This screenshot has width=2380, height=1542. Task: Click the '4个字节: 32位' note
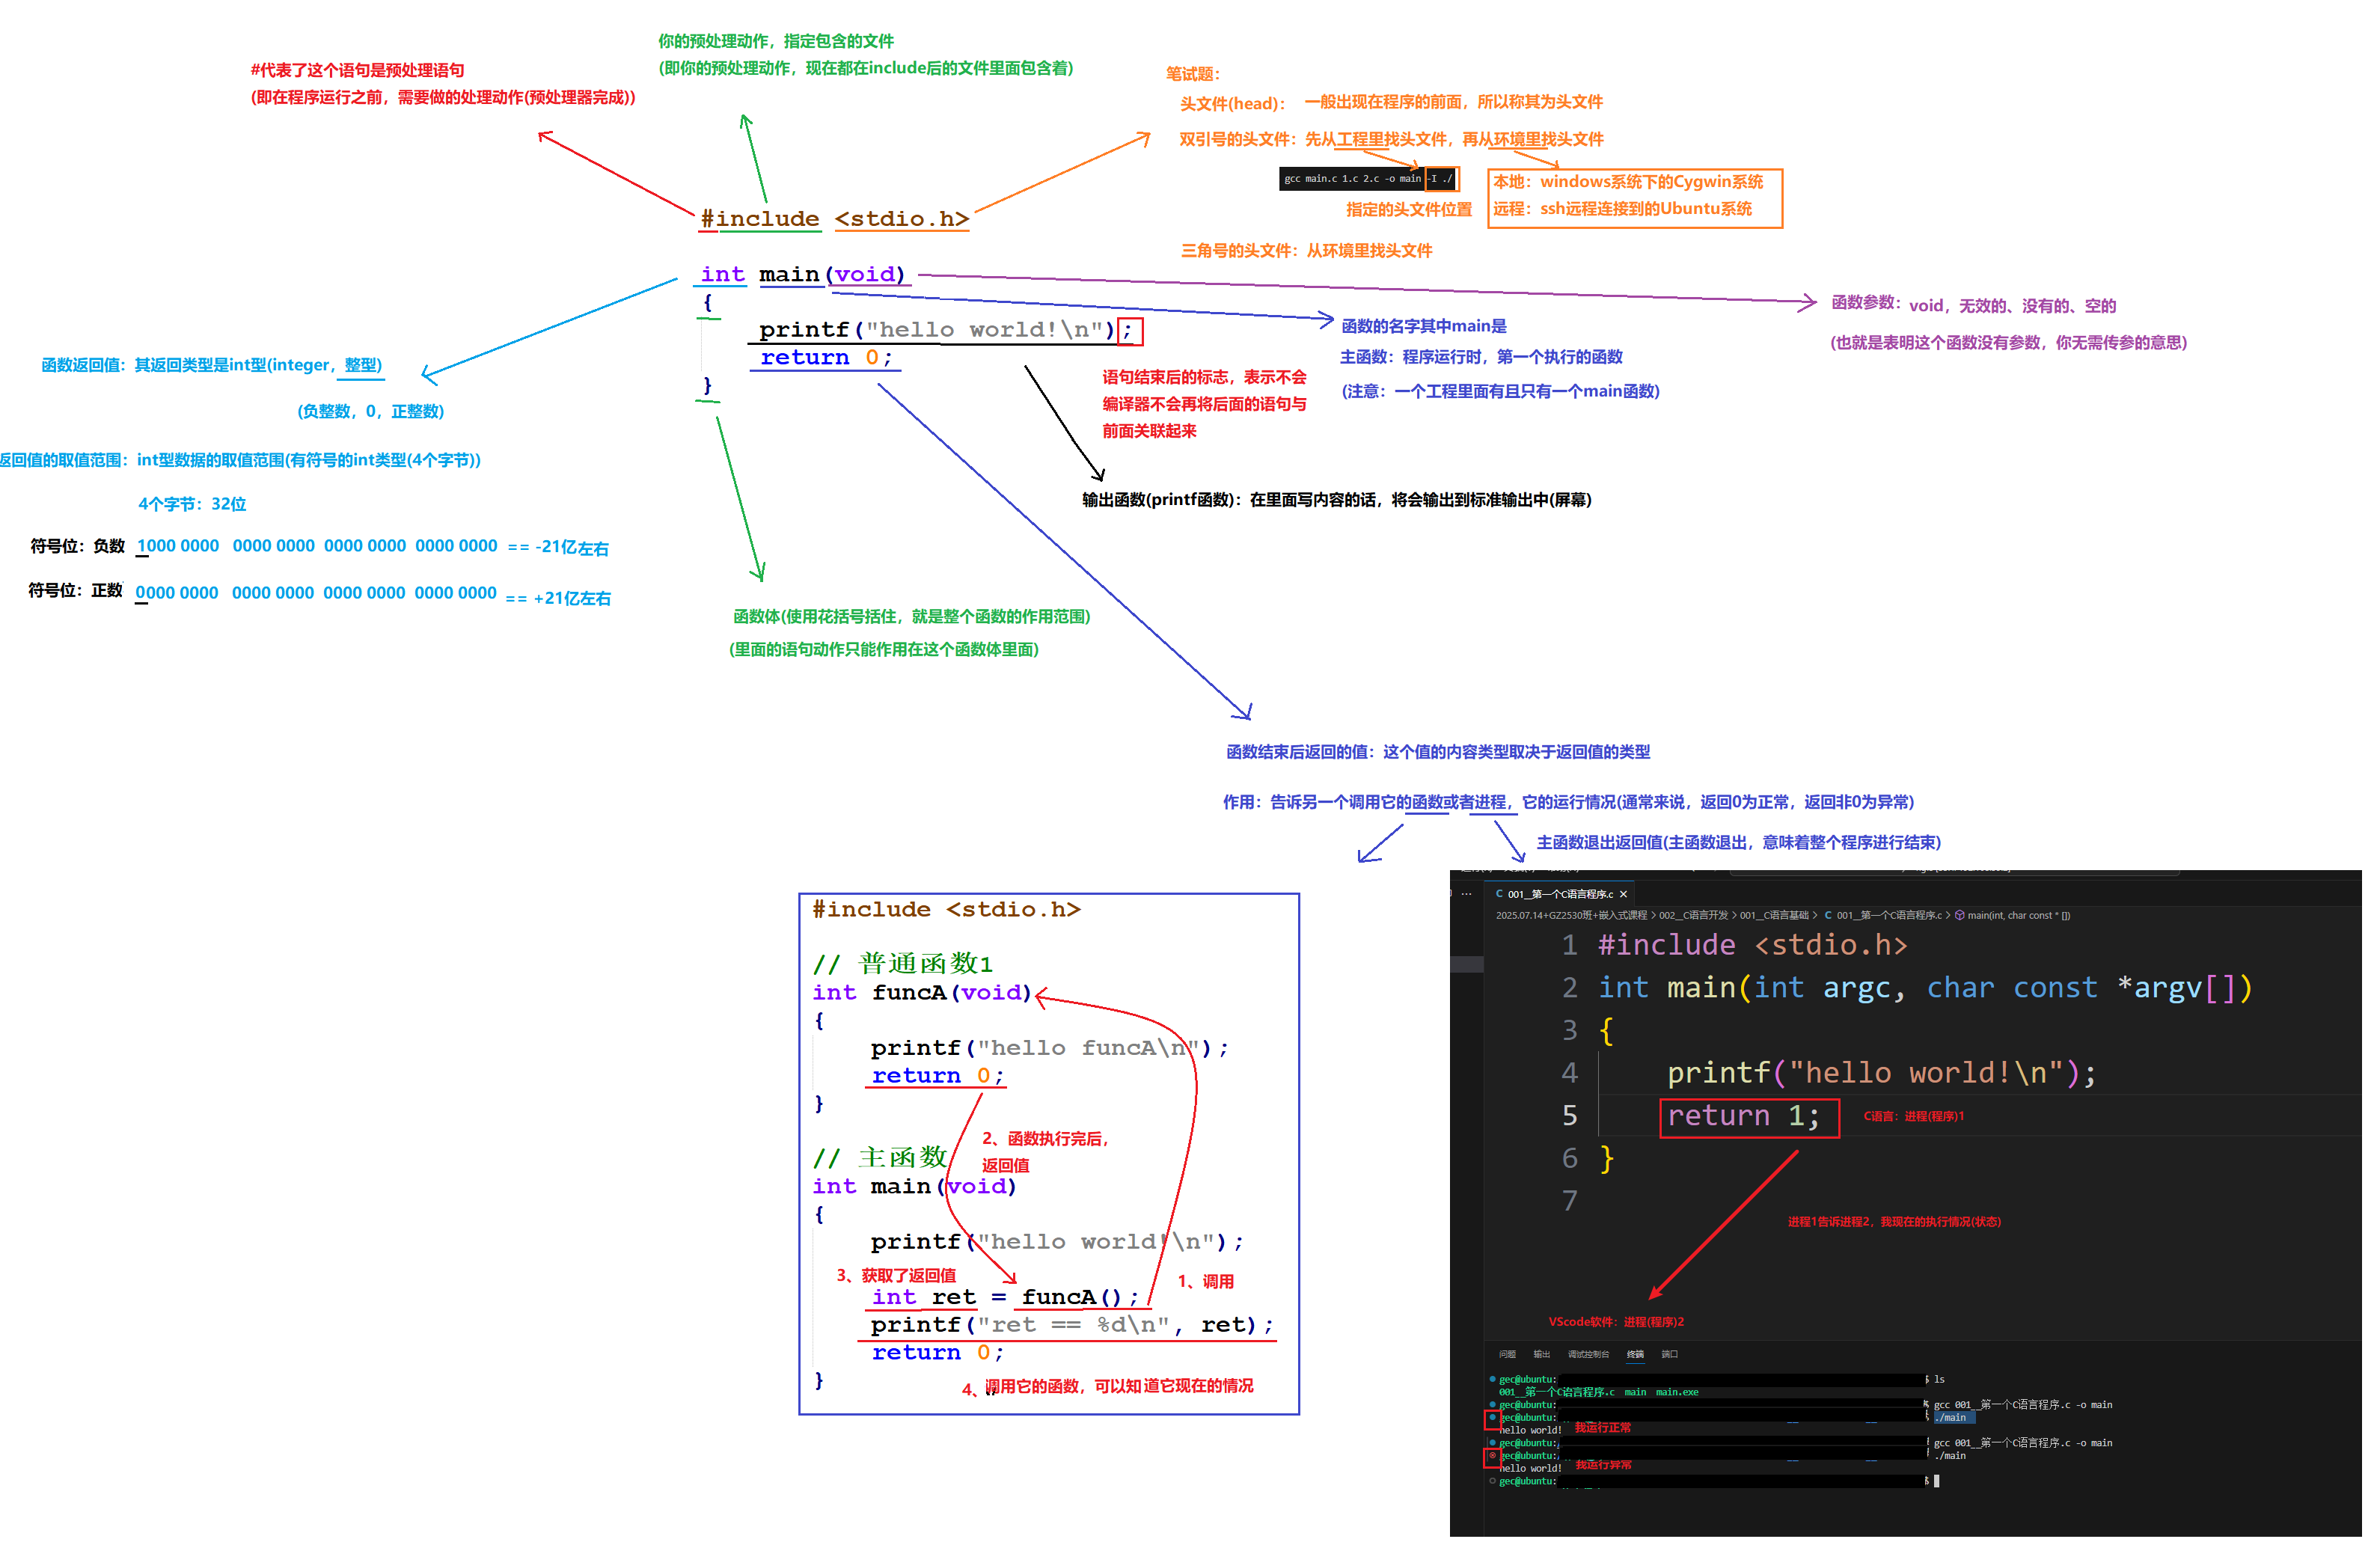[192, 504]
